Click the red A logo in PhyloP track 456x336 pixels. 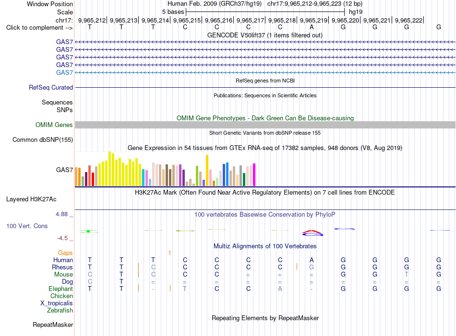[312, 232]
